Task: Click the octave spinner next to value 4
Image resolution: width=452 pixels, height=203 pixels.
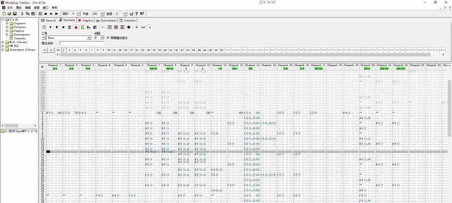Action: 78,14
